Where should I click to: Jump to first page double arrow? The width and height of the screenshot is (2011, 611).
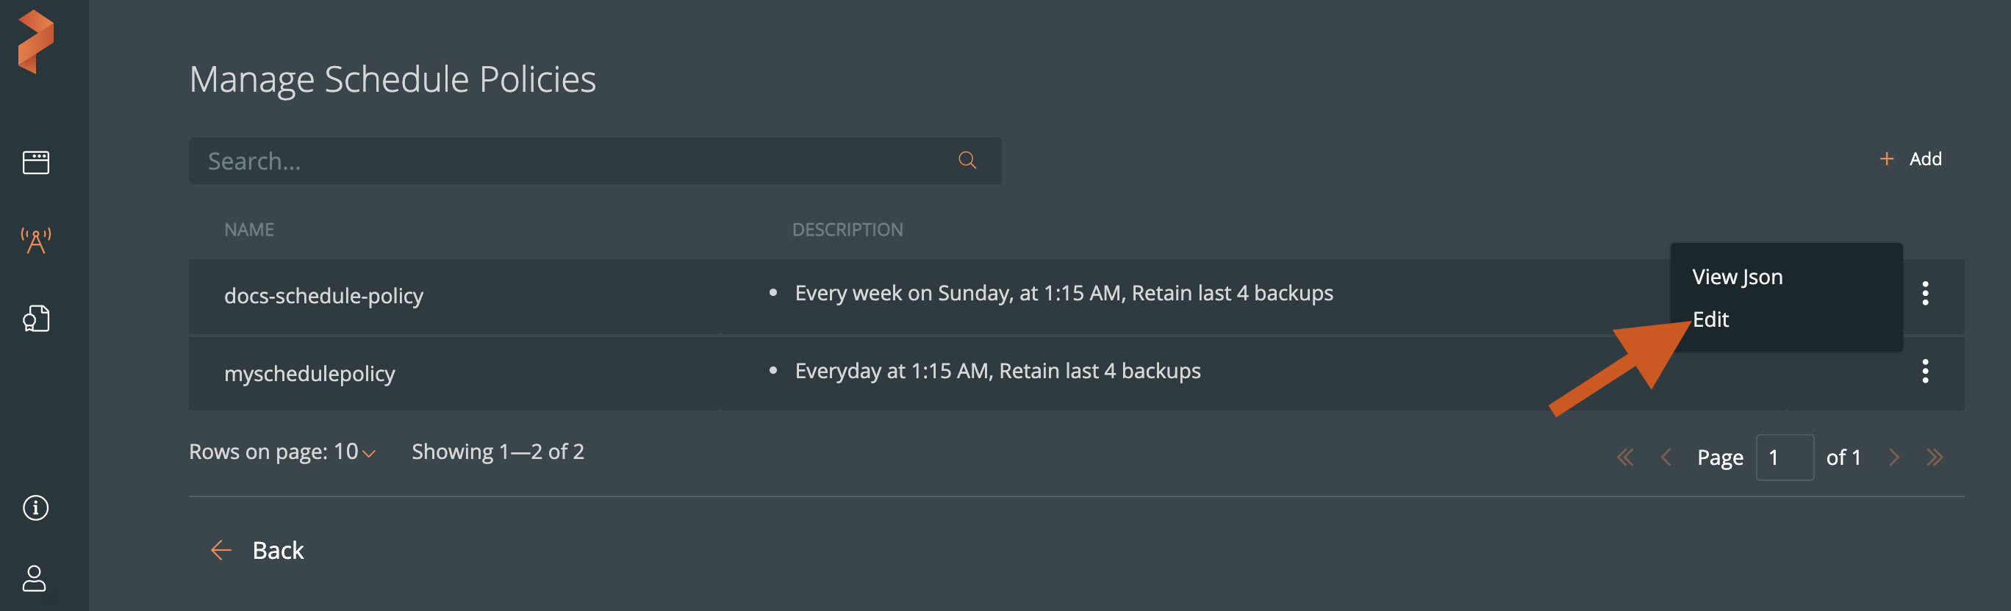(x=1624, y=458)
